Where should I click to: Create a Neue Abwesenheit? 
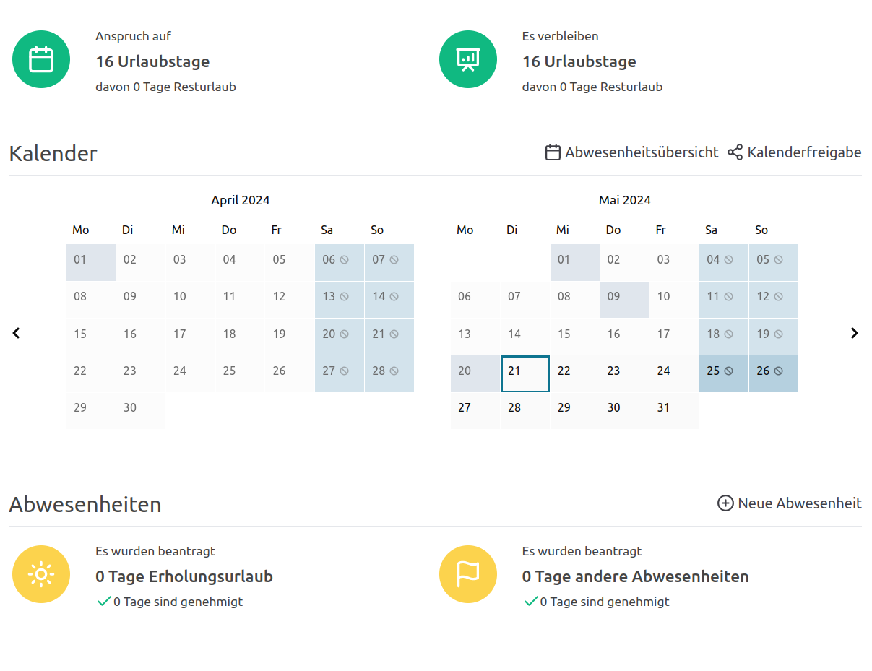(x=799, y=503)
